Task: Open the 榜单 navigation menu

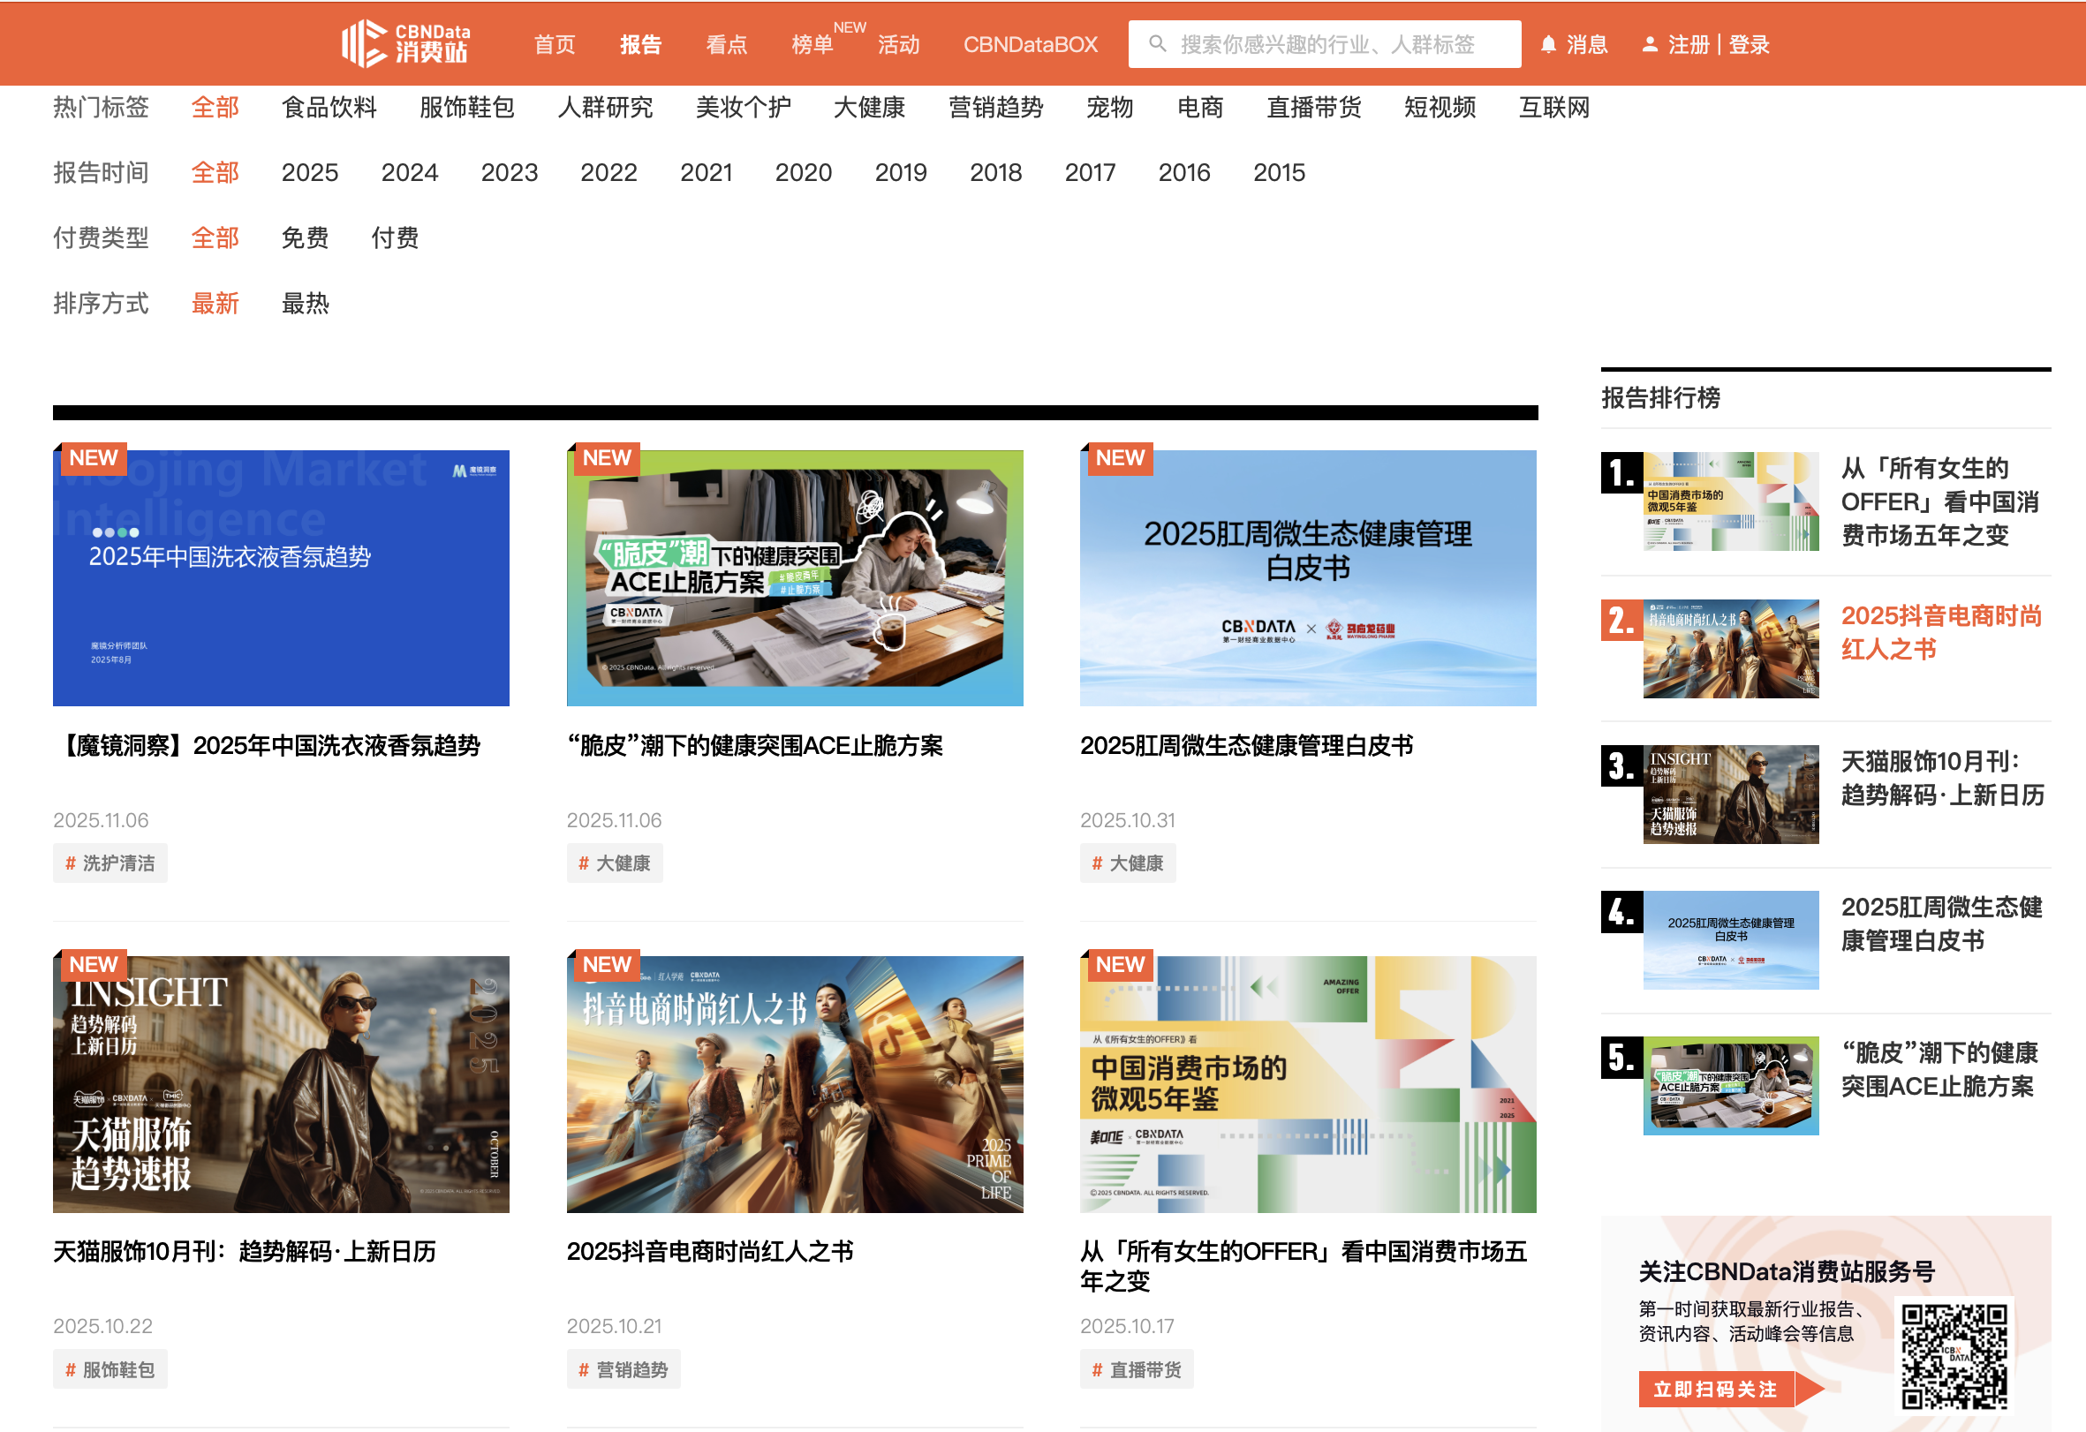Action: pyautogui.click(x=812, y=45)
